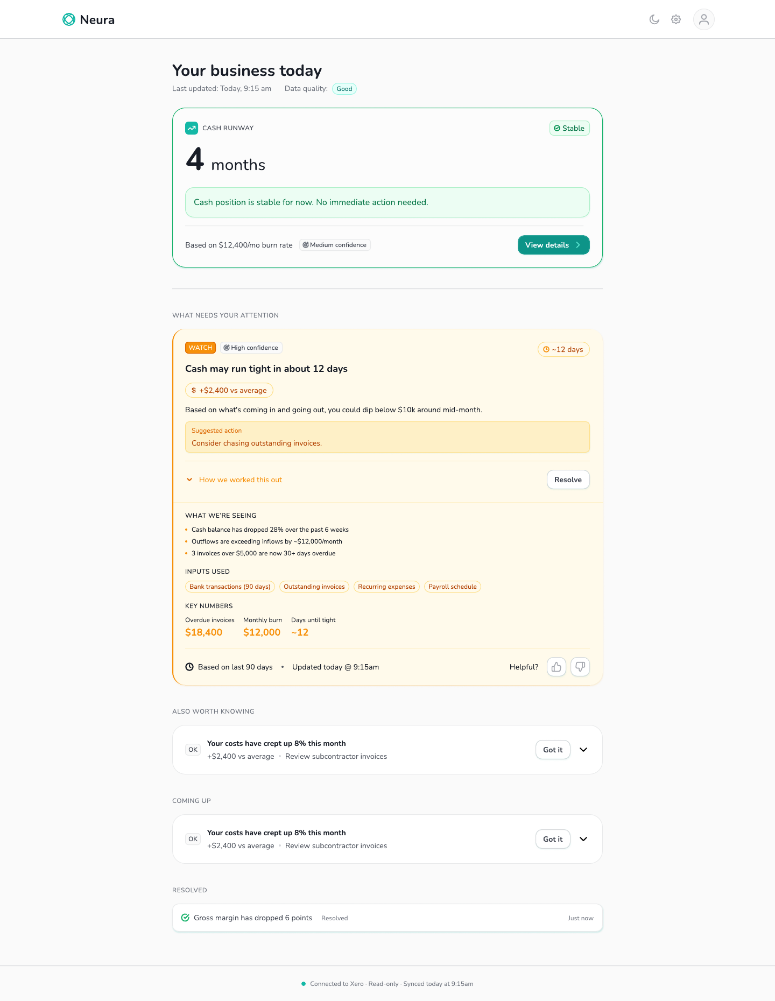775x1001 pixels.
Task: Open View details for cash runway
Action: coord(553,245)
